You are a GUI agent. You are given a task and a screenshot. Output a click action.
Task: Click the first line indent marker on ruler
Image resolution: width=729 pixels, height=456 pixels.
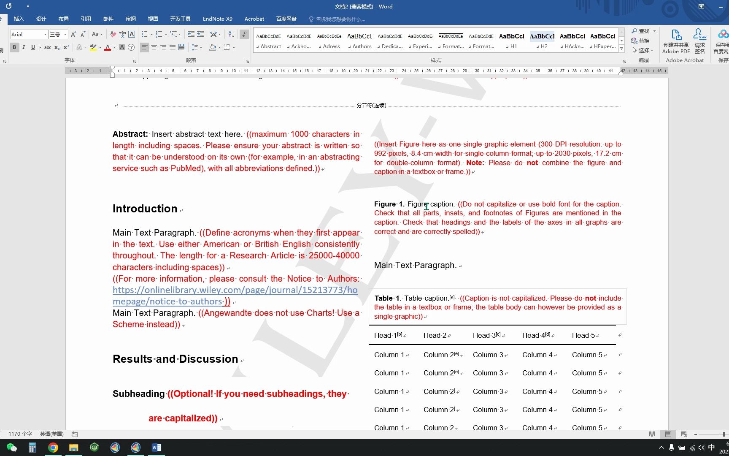(112, 68)
